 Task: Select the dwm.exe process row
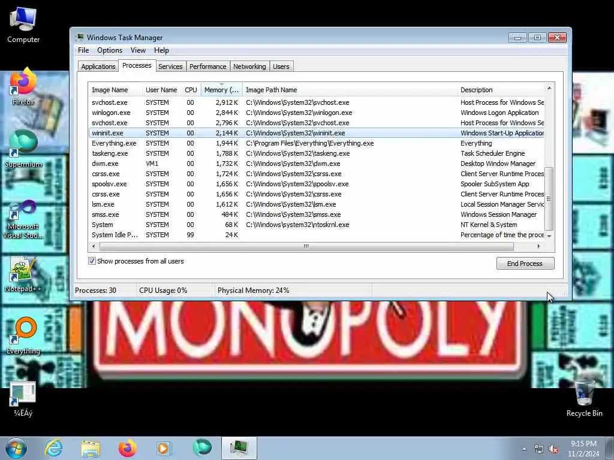[x=317, y=164]
